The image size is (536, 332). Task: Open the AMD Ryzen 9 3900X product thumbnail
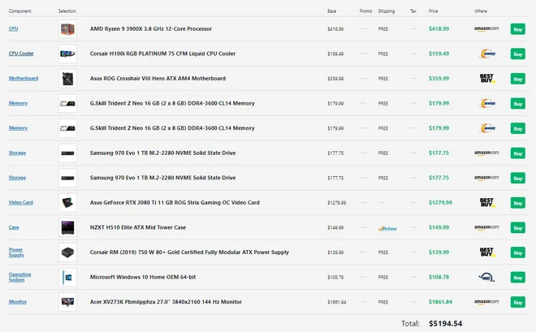[67, 29]
